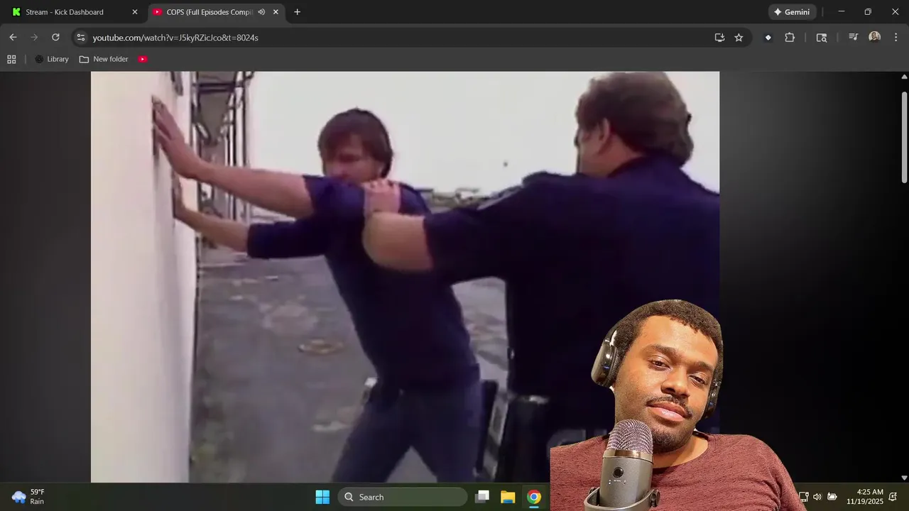Open File Explorer from taskbar
This screenshot has height=511, width=909.
pos(508,497)
